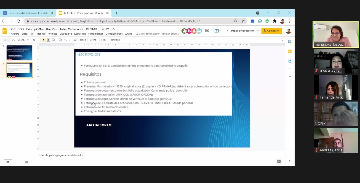Select the first slide thumbnail
The height and width of the screenshot is (183, 360).
[x=19, y=53]
